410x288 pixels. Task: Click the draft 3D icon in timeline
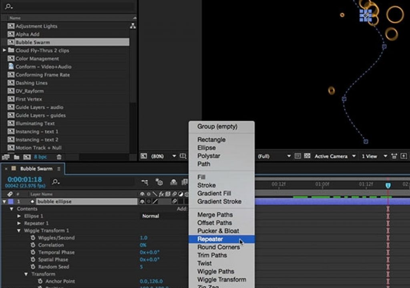(x=159, y=182)
